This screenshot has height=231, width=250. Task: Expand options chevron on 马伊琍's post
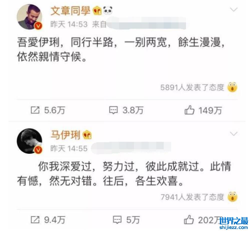point(234,134)
